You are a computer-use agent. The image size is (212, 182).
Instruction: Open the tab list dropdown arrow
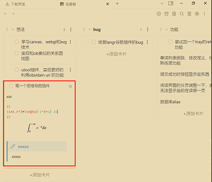pyautogui.click(x=162, y=4)
